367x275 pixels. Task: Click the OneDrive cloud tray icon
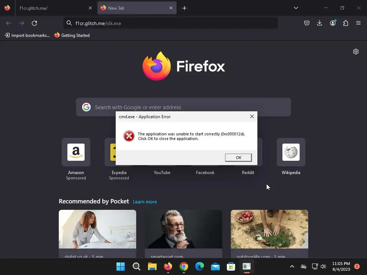click(304, 266)
